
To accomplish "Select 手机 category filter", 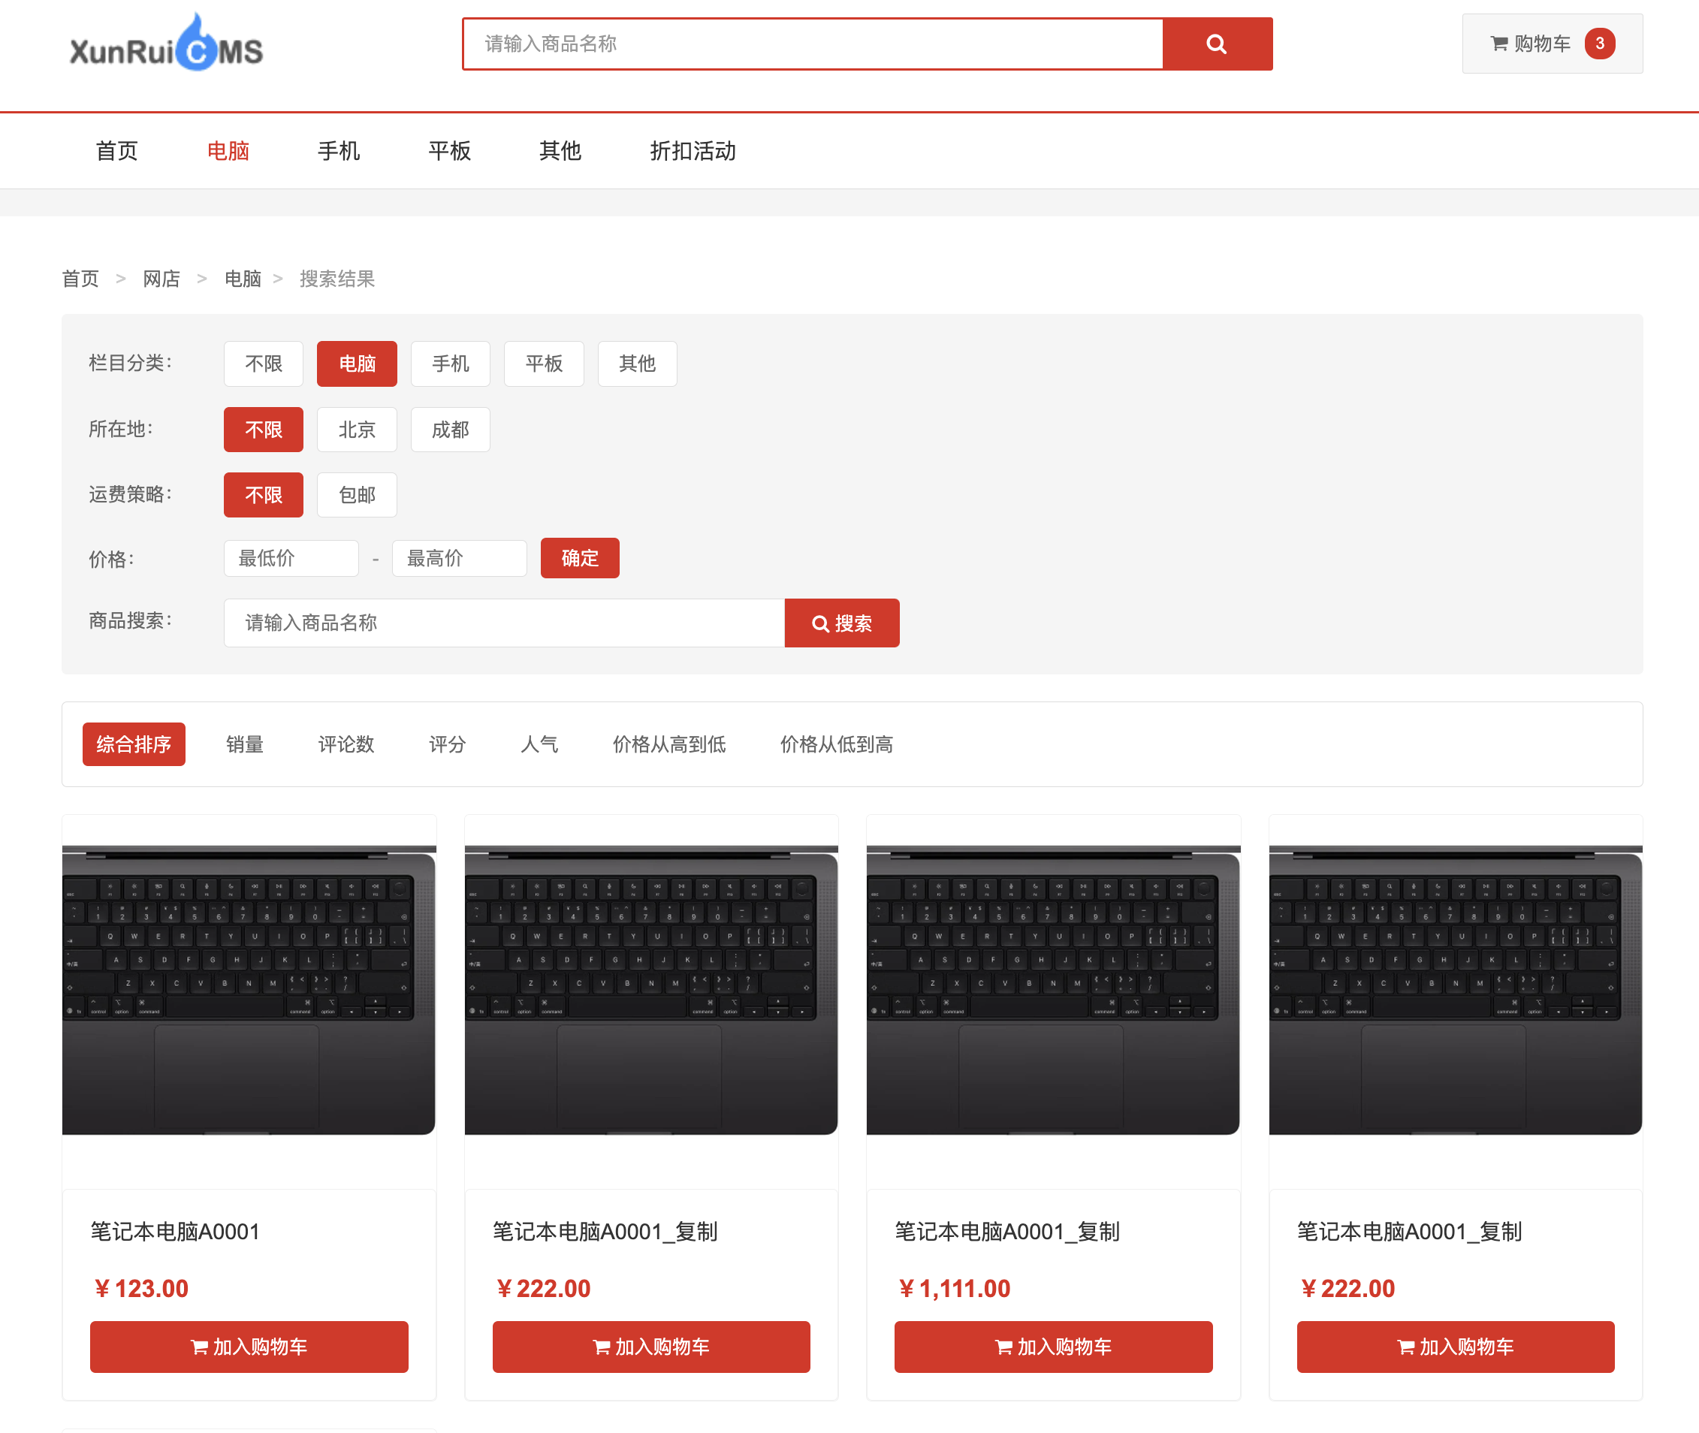I will tap(450, 363).
